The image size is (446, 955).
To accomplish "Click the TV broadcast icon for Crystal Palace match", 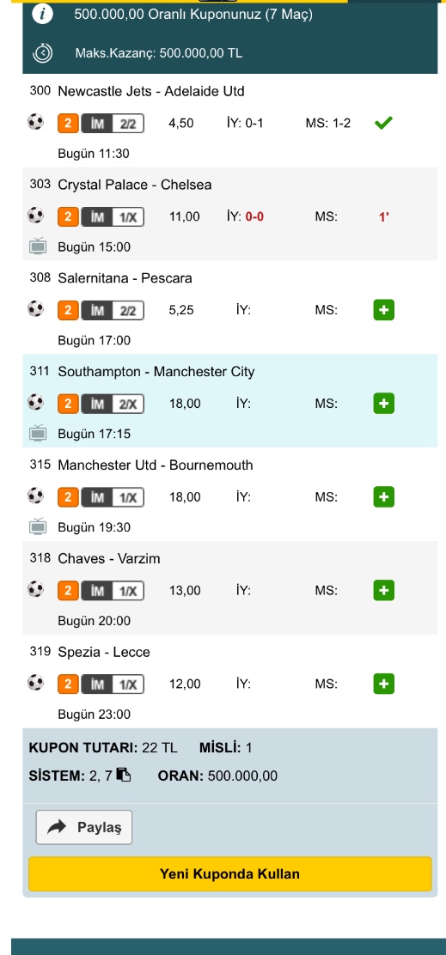I will pos(38,246).
